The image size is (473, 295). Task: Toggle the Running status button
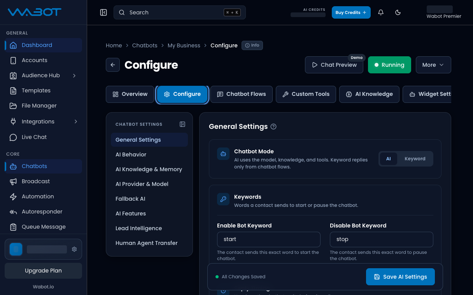[x=389, y=65]
